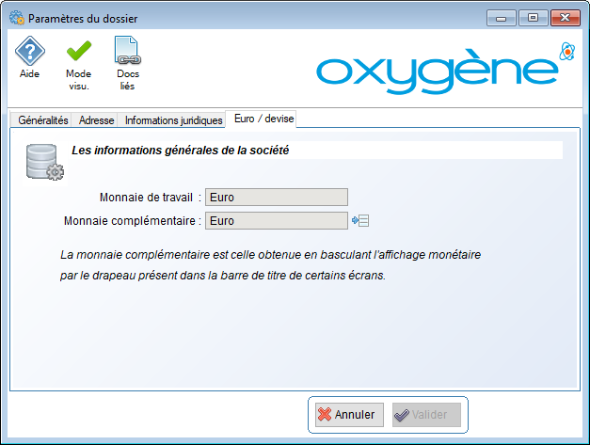The width and height of the screenshot is (590, 445).
Task: Click the Oxygène logo
Action: pos(438,72)
